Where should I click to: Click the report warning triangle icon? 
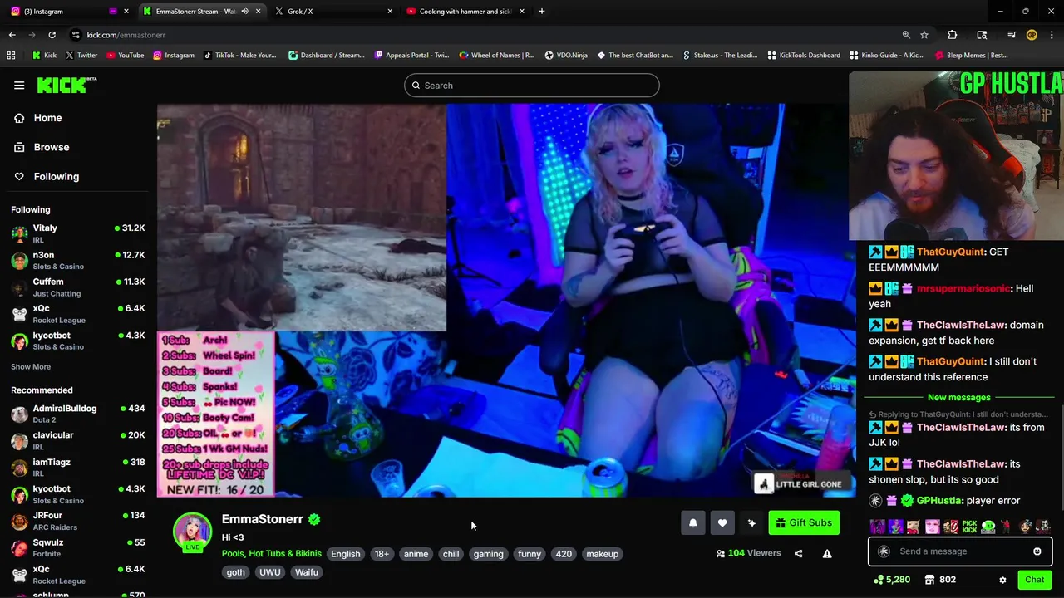click(x=827, y=553)
